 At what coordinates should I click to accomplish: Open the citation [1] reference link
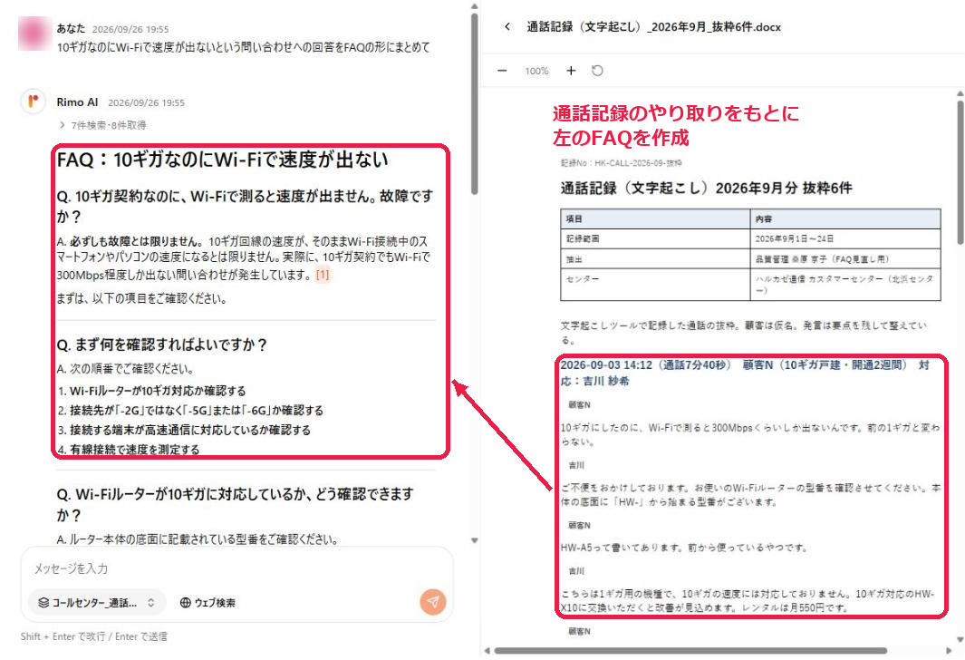323,275
